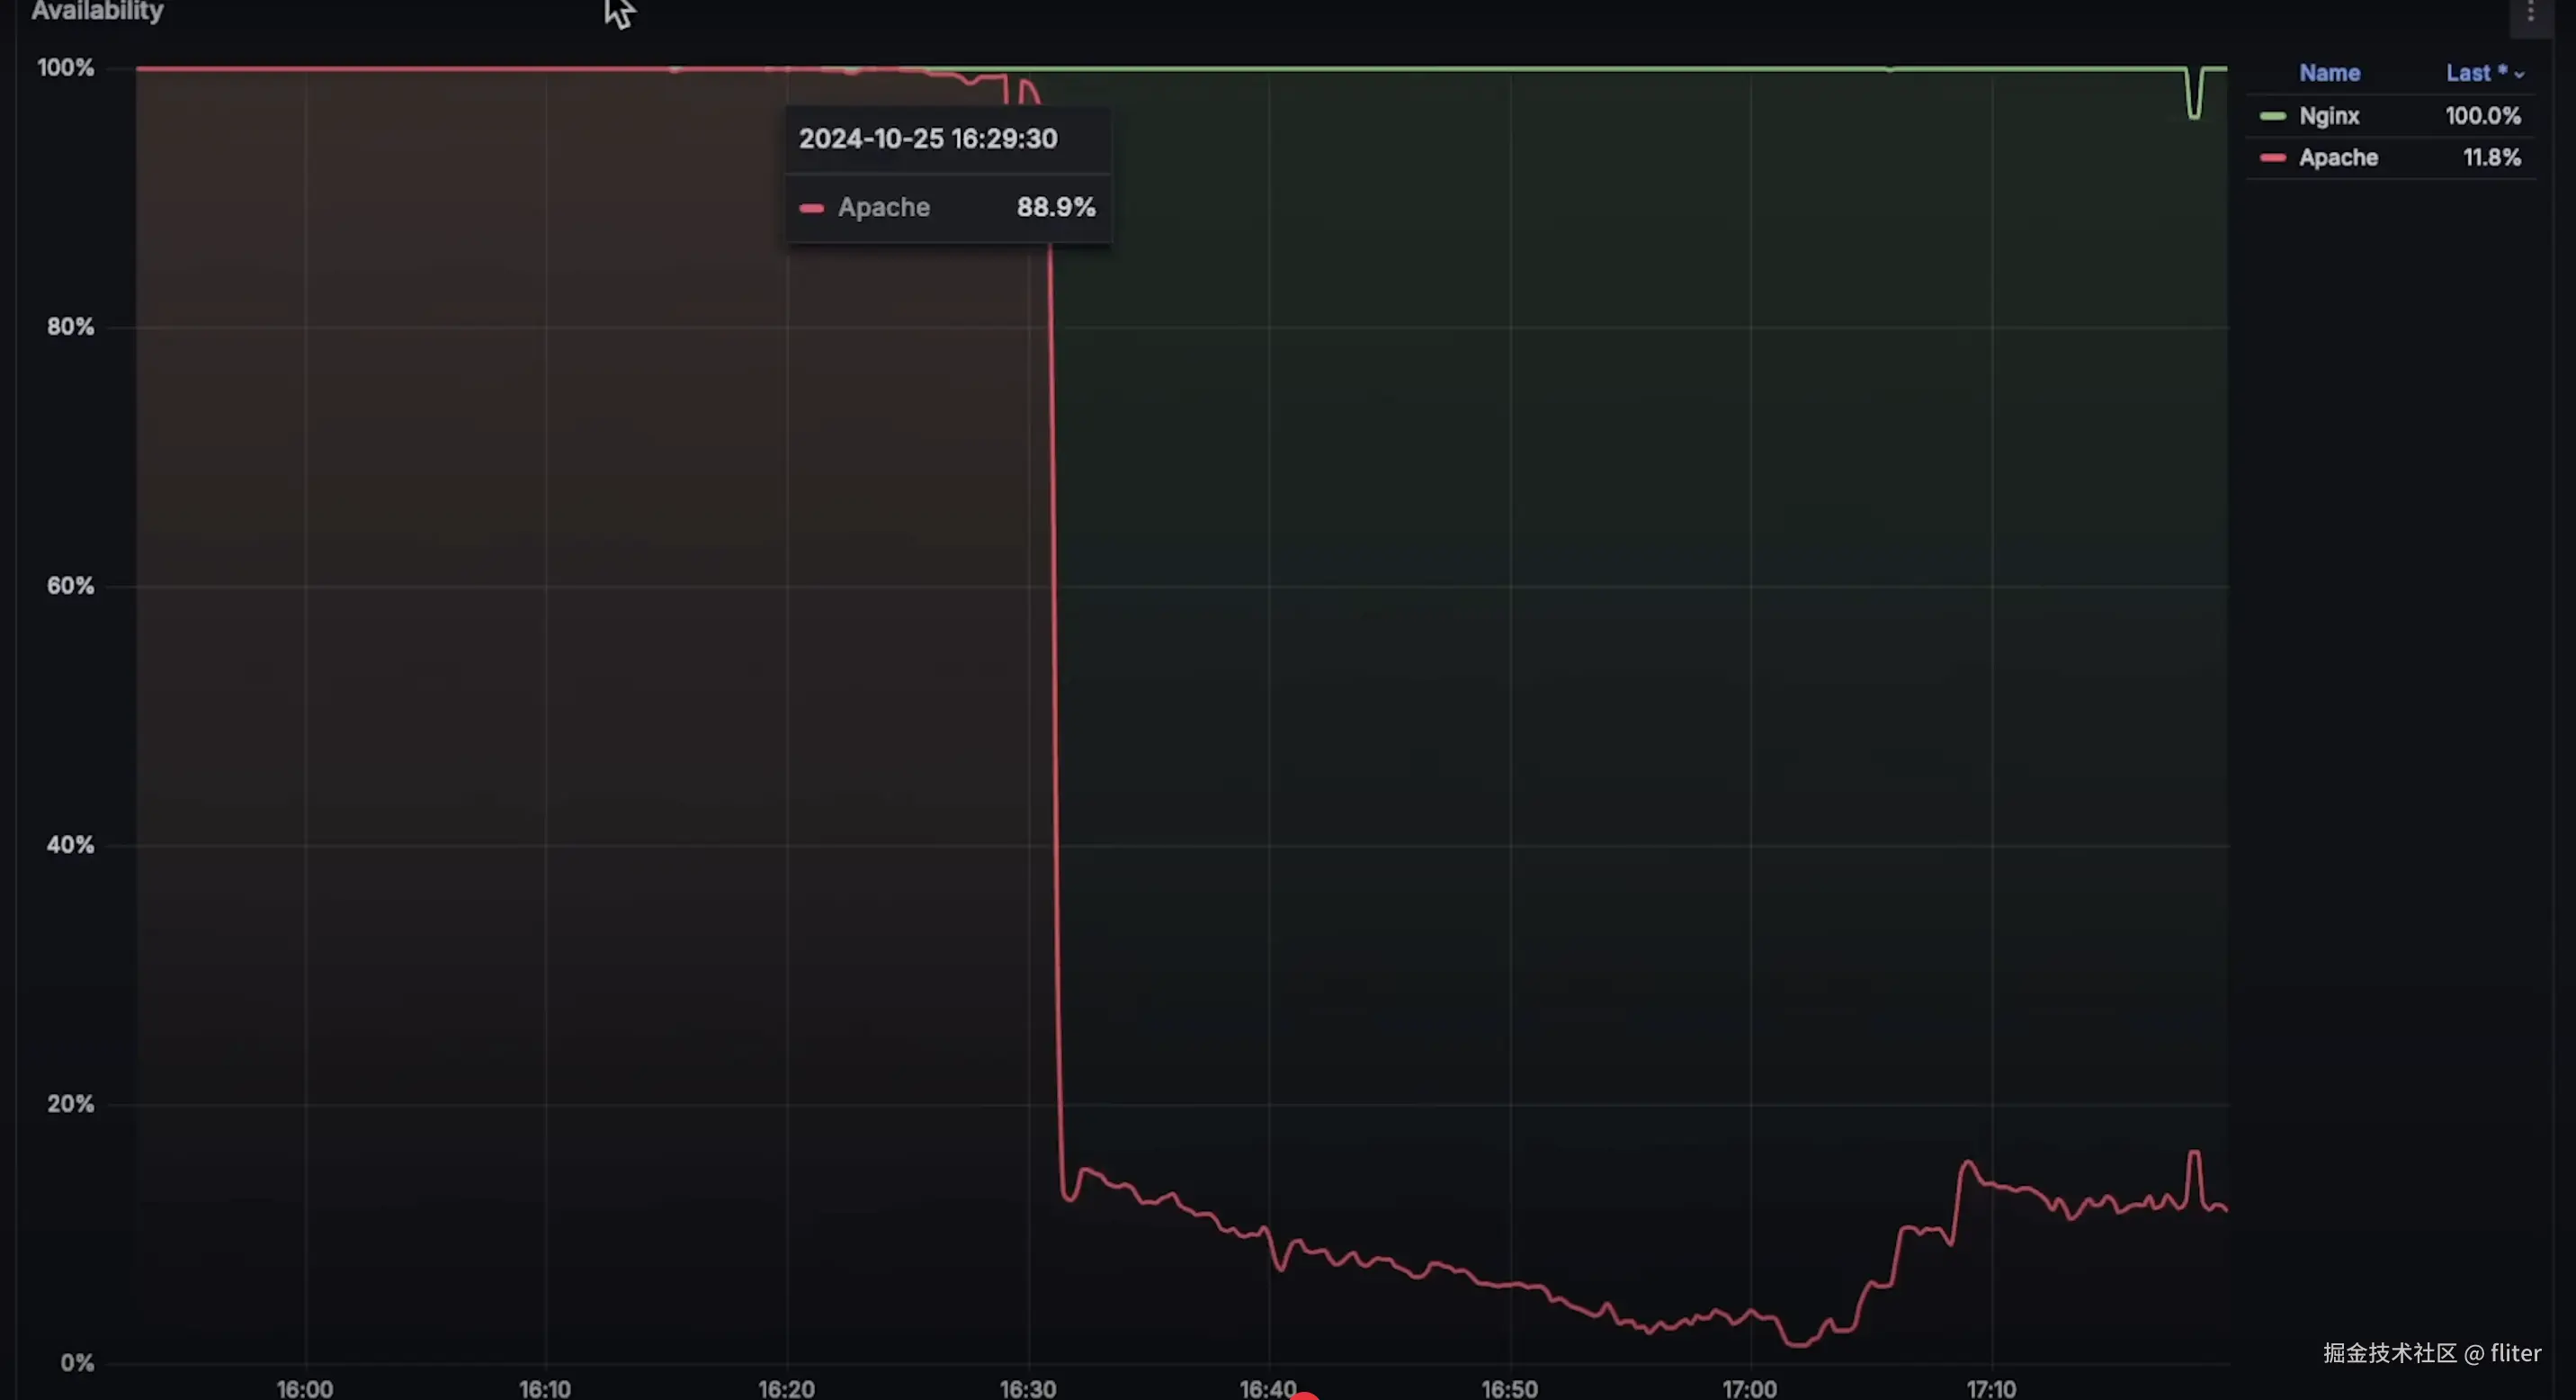Click the chevron beside Last * header
The height and width of the screenshot is (1400, 2576).
tap(2519, 75)
